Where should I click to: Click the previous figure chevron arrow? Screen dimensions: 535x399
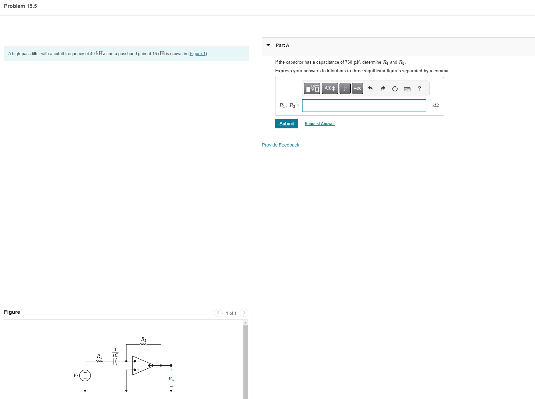218,313
